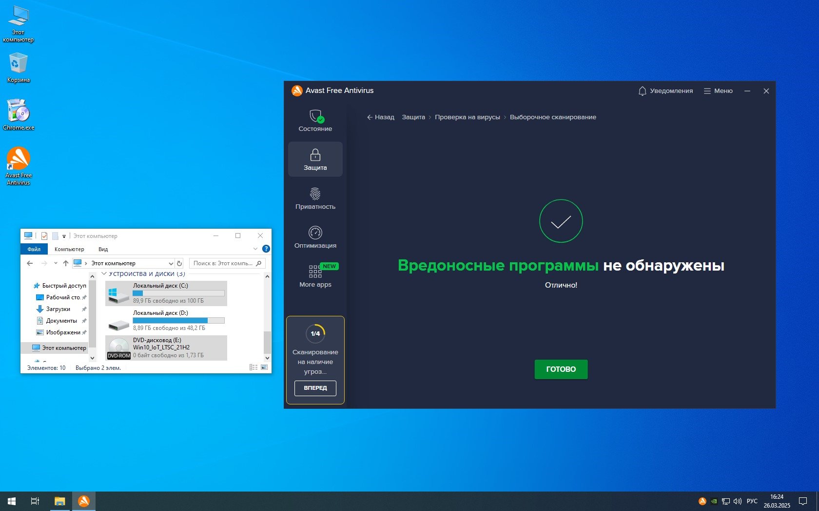
Task: Switch the РУС input language
Action: tap(752, 501)
